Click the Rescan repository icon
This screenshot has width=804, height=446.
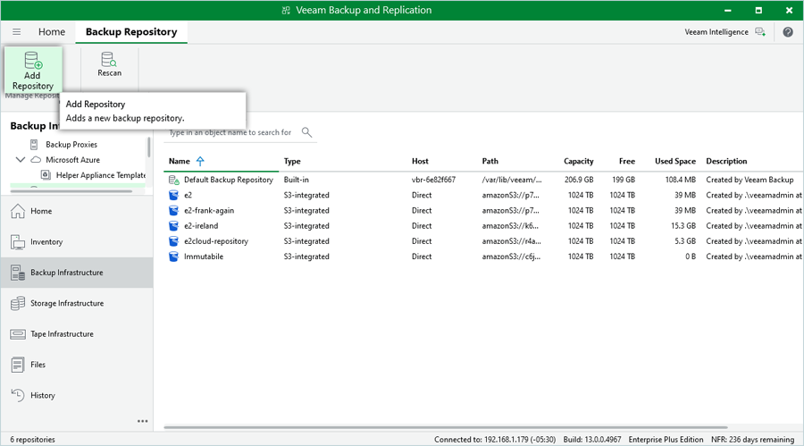(x=109, y=64)
